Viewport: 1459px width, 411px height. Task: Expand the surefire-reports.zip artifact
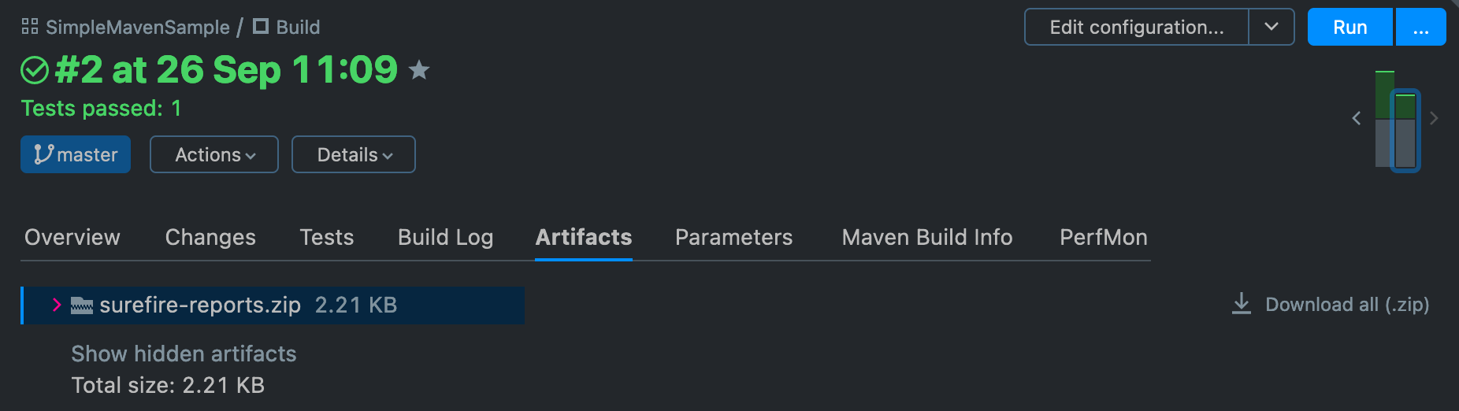point(57,305)
